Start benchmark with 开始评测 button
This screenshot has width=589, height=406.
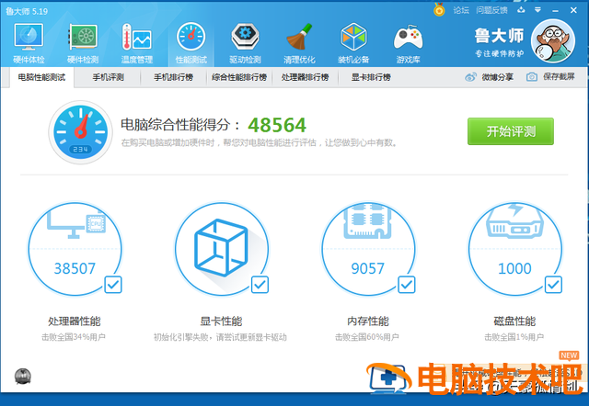[511, 131]
